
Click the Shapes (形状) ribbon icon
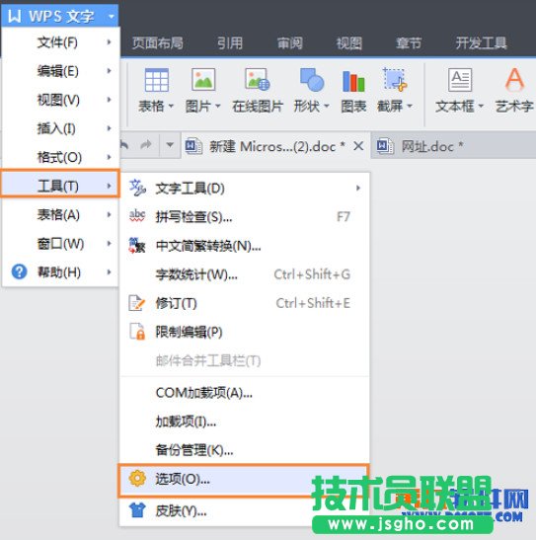point(312,80)
